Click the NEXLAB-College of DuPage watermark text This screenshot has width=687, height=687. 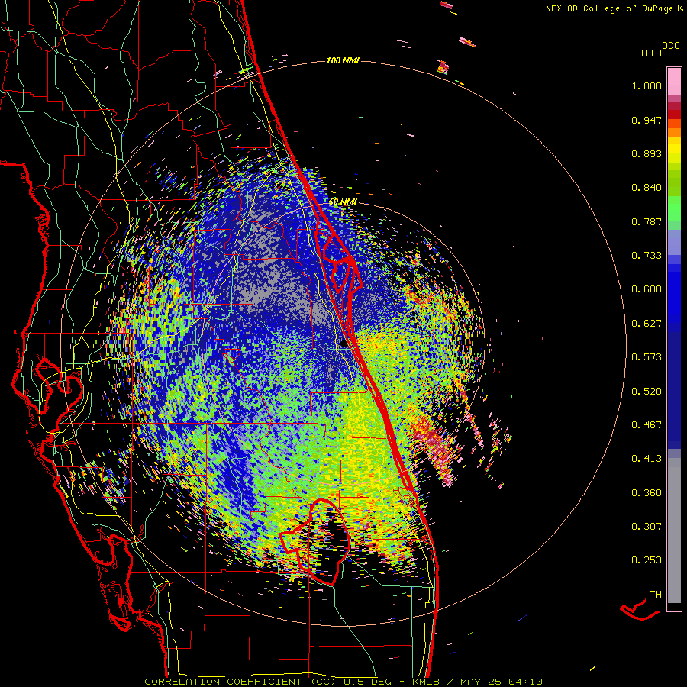[x=614, y=8]
